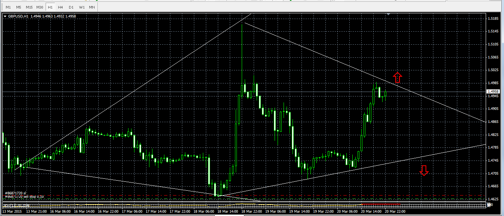Select the M15 timeframe button
This screenshot has width=504, height=216.
(29, 7)
